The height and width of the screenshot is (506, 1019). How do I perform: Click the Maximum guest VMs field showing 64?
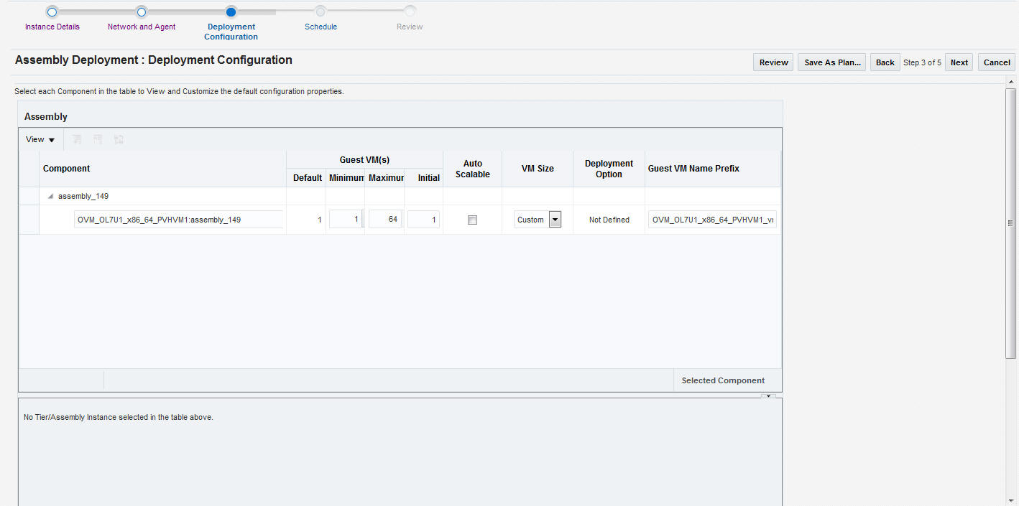(385, 220)
